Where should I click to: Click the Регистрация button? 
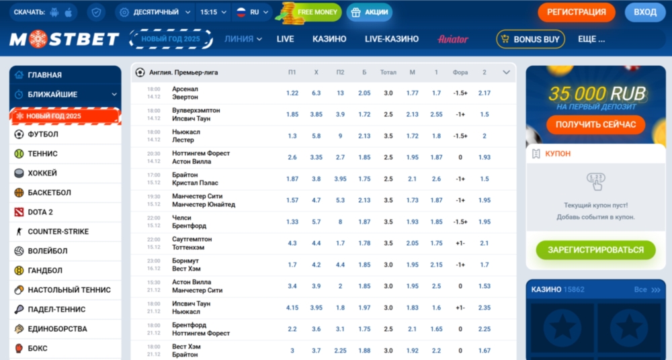tap(576, 12)
